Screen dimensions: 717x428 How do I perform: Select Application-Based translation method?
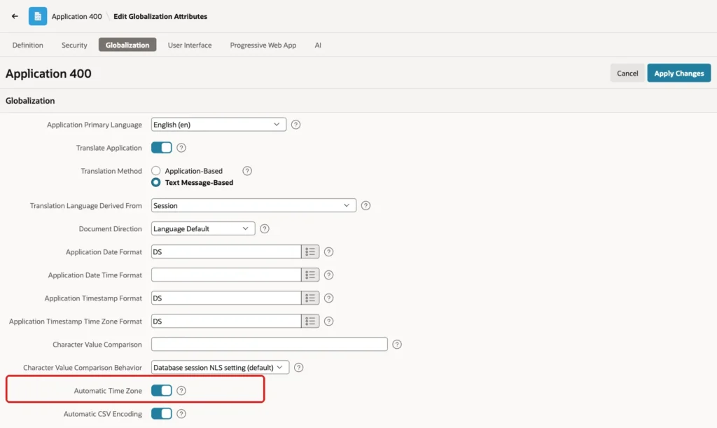coord(156,170)
